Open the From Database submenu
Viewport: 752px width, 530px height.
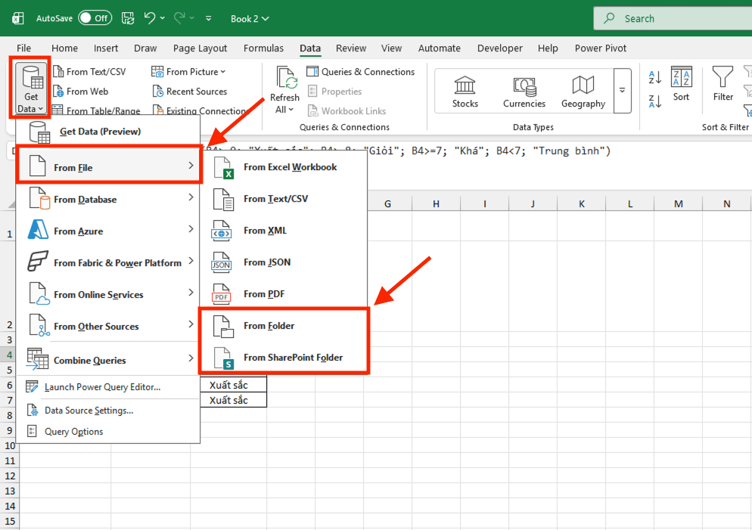click(109, 199)
